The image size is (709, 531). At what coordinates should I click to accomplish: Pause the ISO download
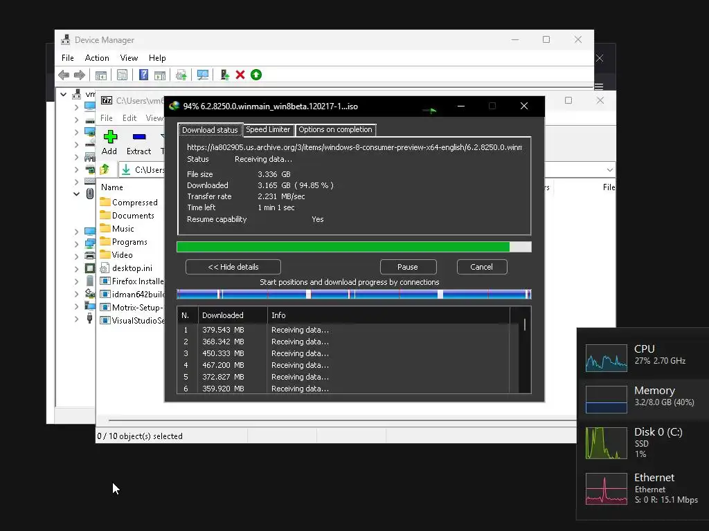pyautogui.click(x=408, y=267)
